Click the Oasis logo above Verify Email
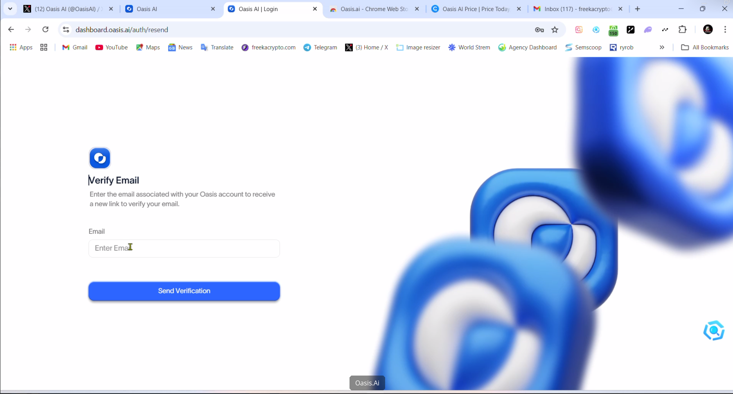 100,158
